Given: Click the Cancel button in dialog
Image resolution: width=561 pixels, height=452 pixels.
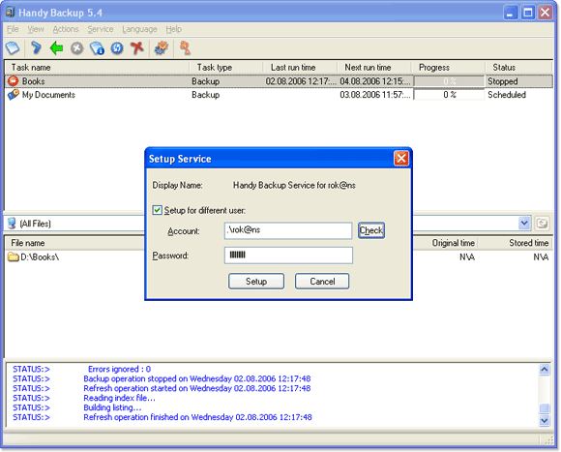Looking at the screenshot, I should click(322, 282).
